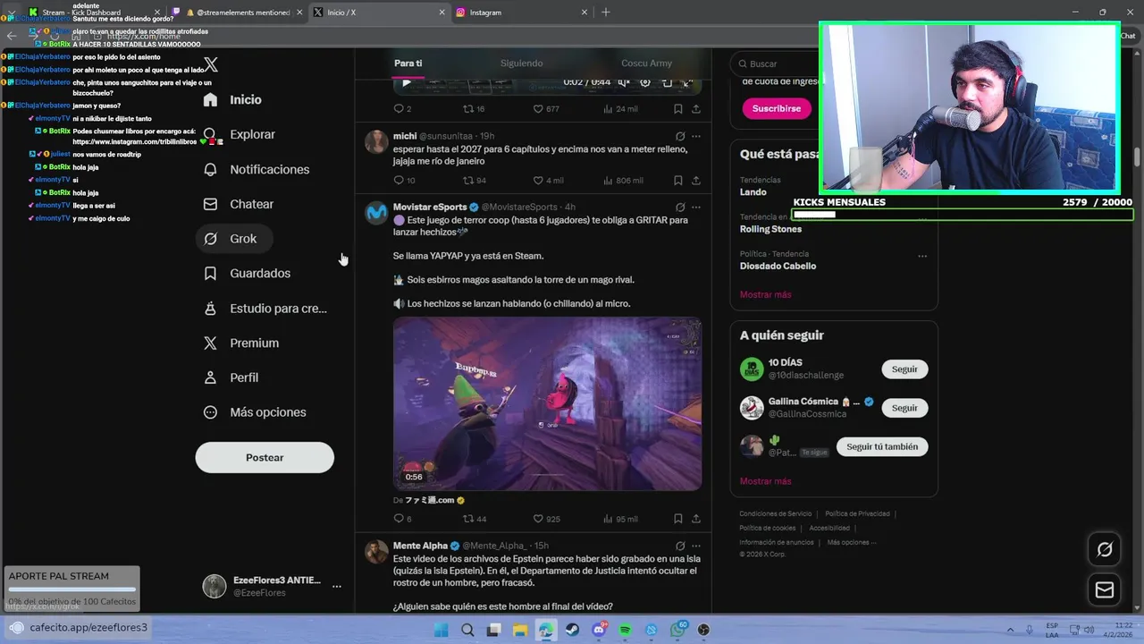
Task: Click the X logo in the sidebar
Action: coord(211,64)
